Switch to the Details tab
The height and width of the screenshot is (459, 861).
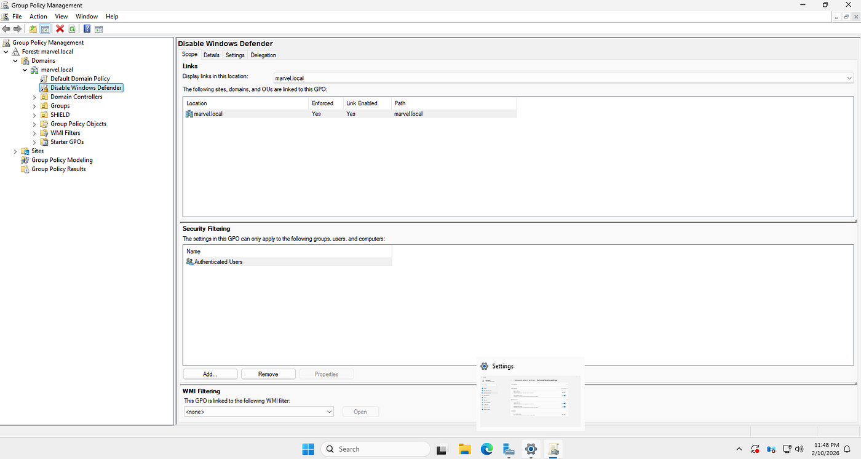212,55
